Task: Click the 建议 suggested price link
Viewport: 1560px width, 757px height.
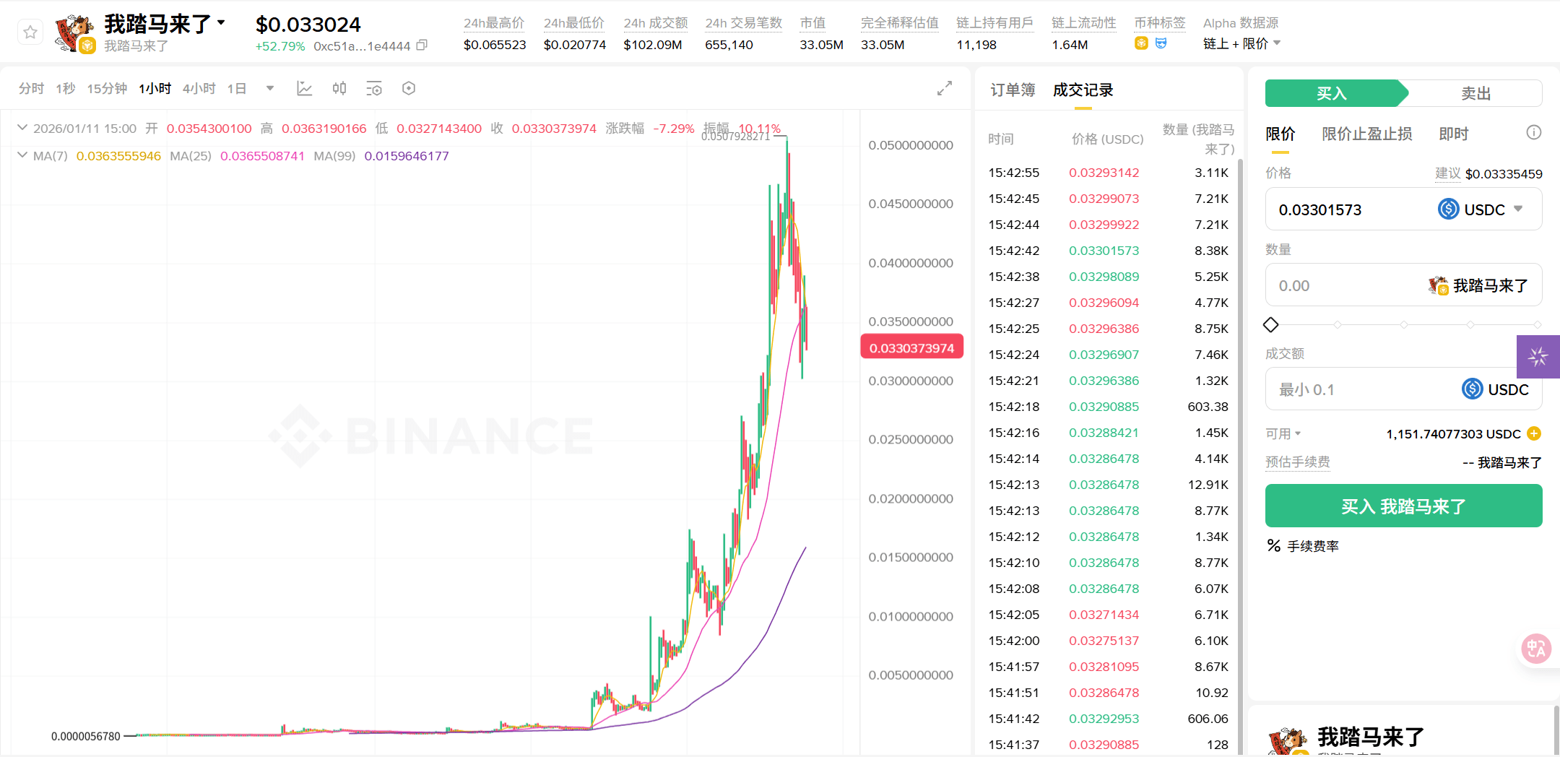Action: tap(1447, 173)
